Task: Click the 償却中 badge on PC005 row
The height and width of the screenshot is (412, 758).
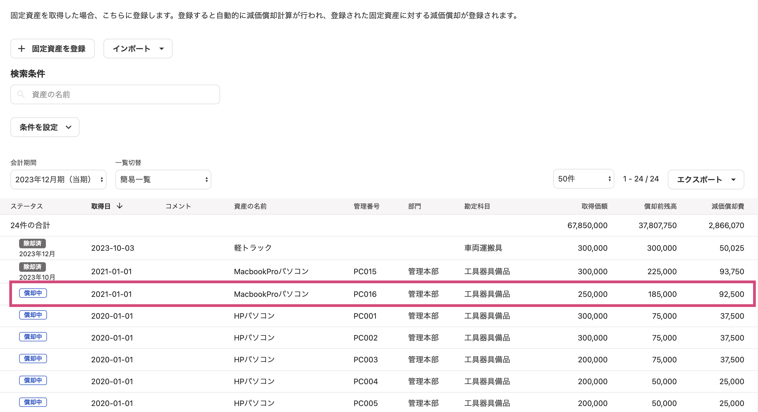Action: [33, 402]
